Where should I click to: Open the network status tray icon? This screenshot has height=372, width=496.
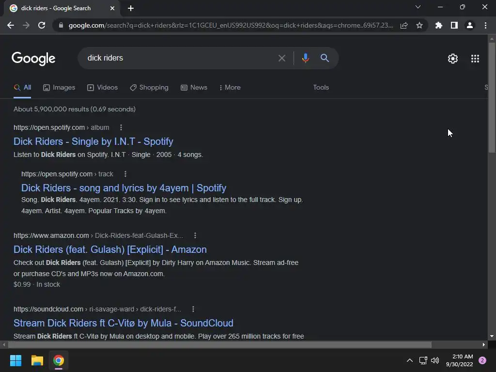click(423, 360)
